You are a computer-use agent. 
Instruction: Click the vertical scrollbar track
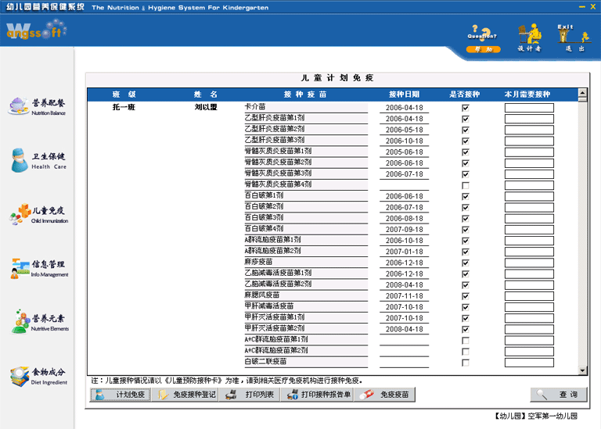[582, 234]
